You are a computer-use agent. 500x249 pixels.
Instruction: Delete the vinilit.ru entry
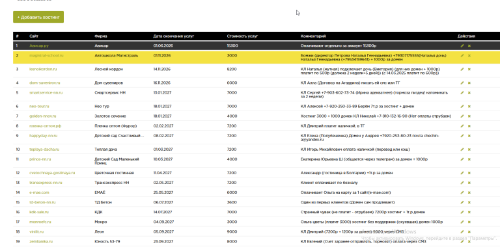469,232
